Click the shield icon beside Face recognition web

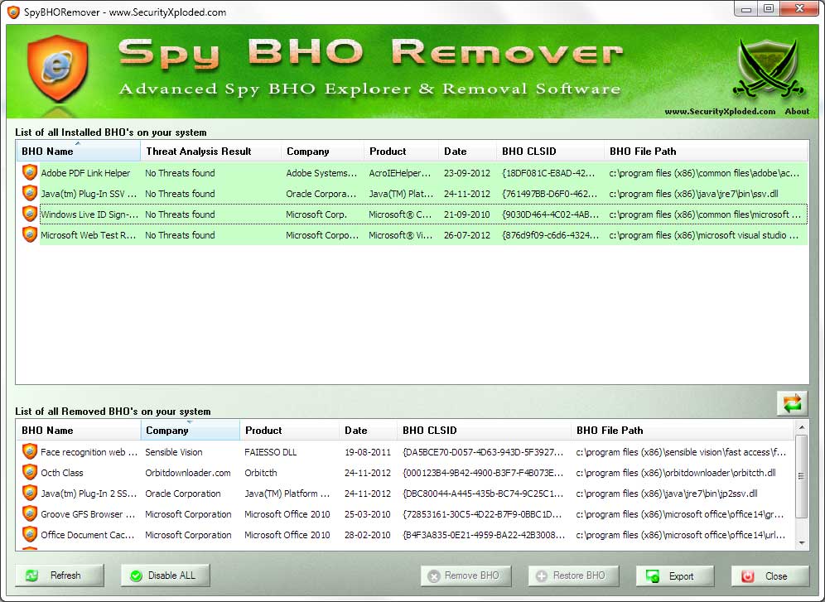tap(30, 452)
